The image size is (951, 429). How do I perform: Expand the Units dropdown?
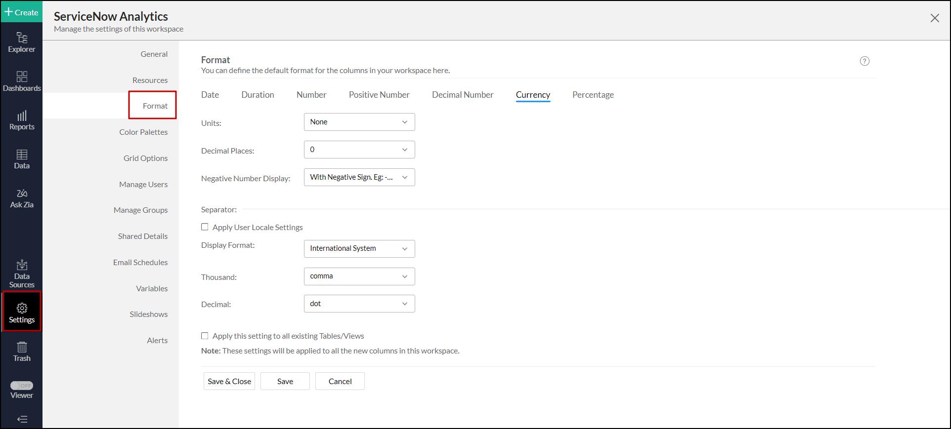point(359,122)
